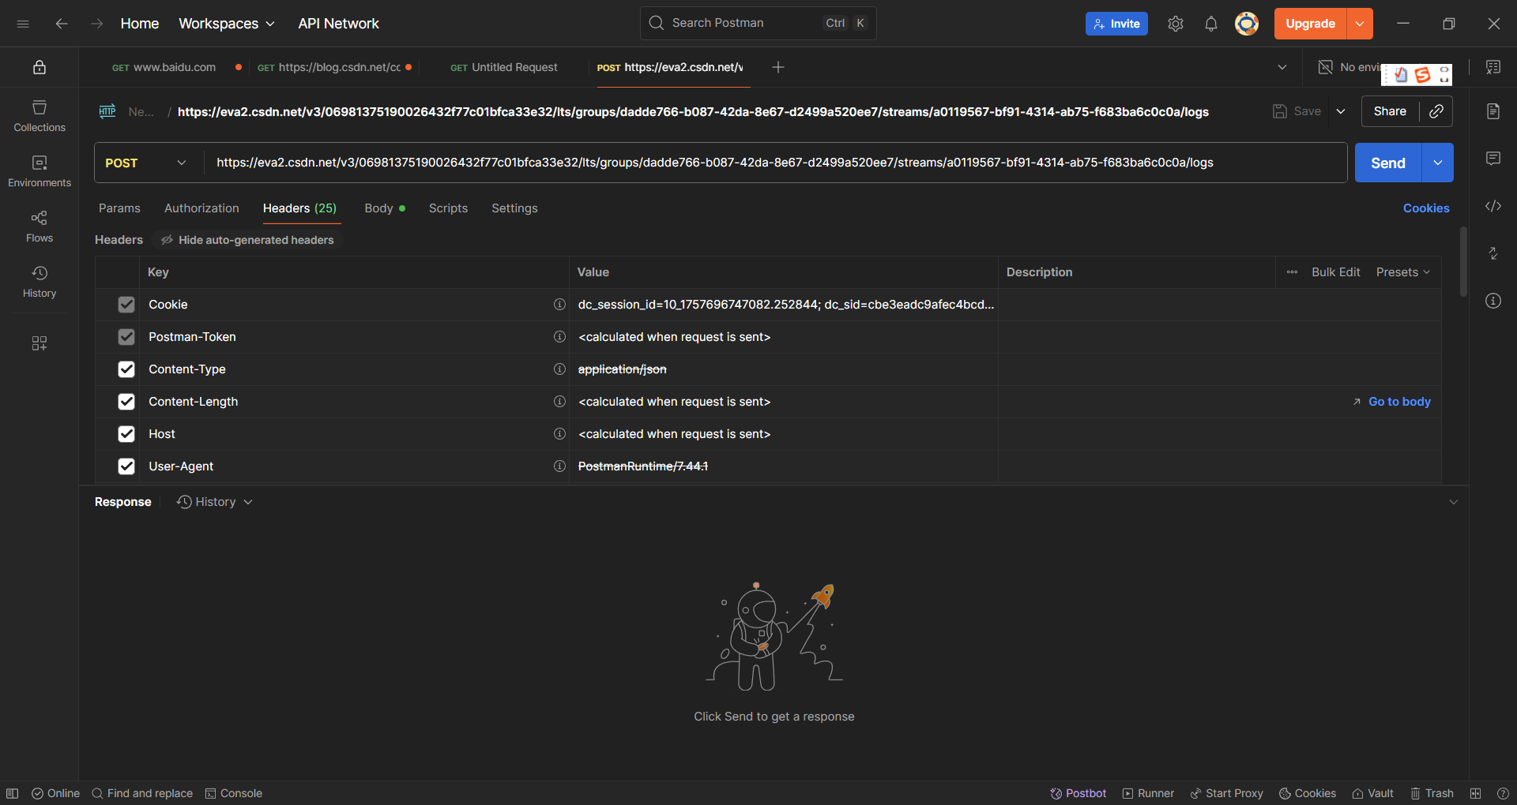Uncheck Host header
This screenshot has width=1517, height=805.
126,434
